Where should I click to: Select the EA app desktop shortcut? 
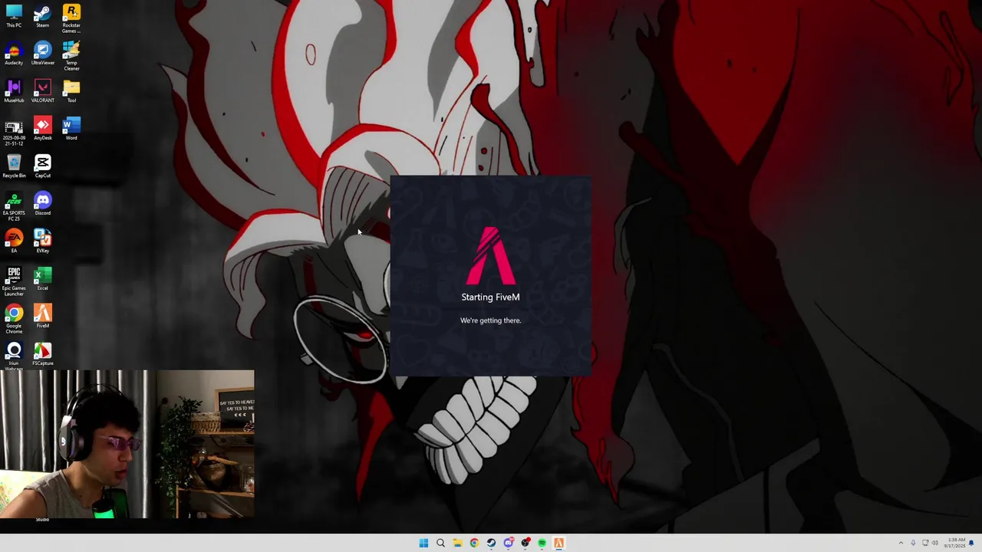point(14,242)
